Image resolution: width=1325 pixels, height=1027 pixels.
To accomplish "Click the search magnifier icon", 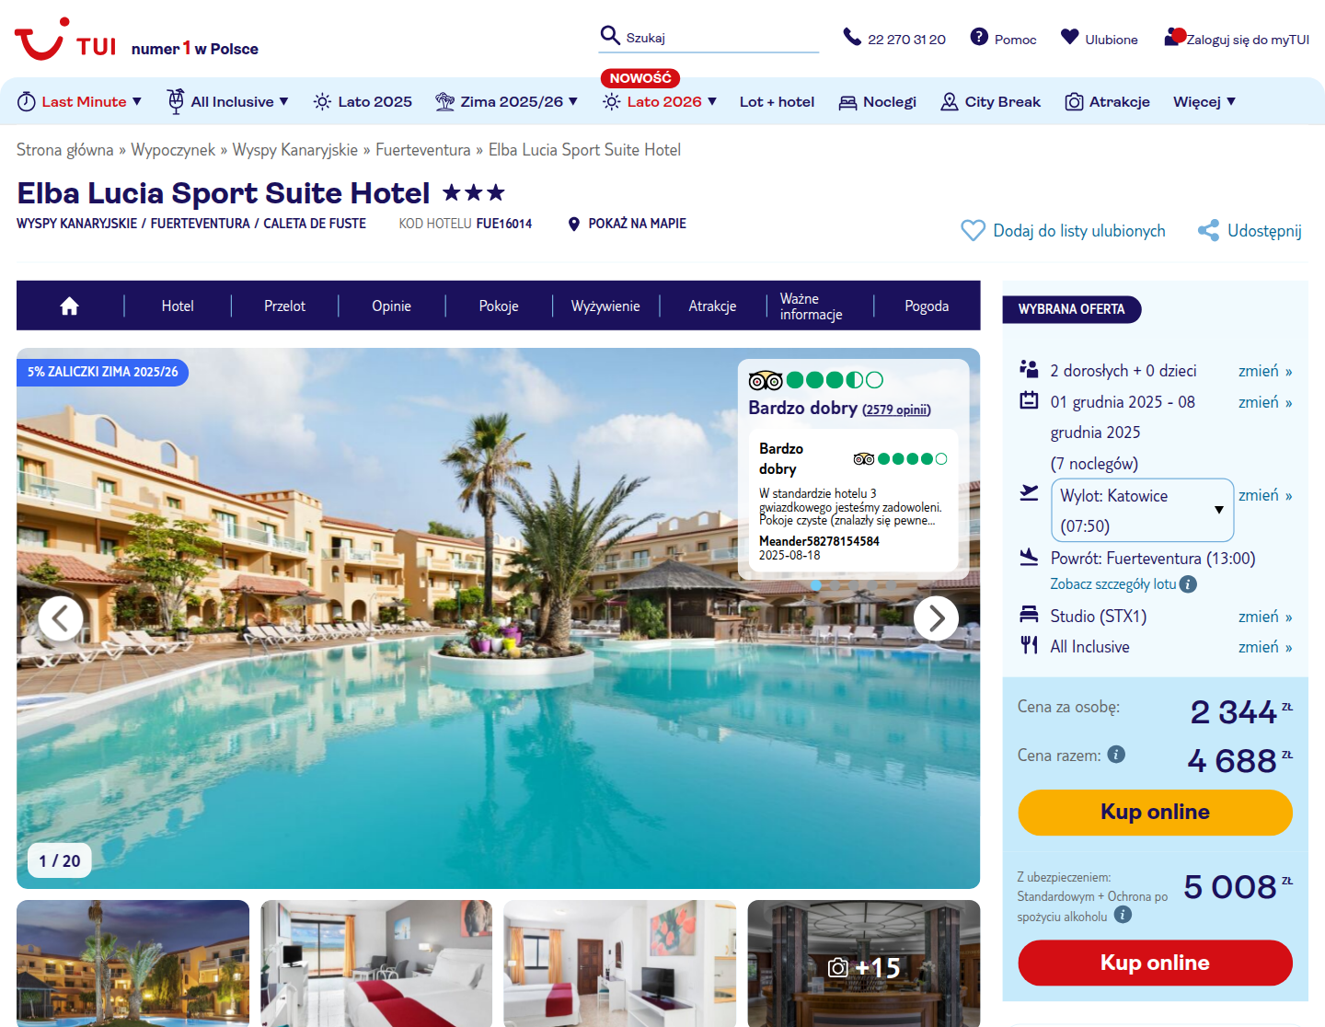I will (610, 36).
